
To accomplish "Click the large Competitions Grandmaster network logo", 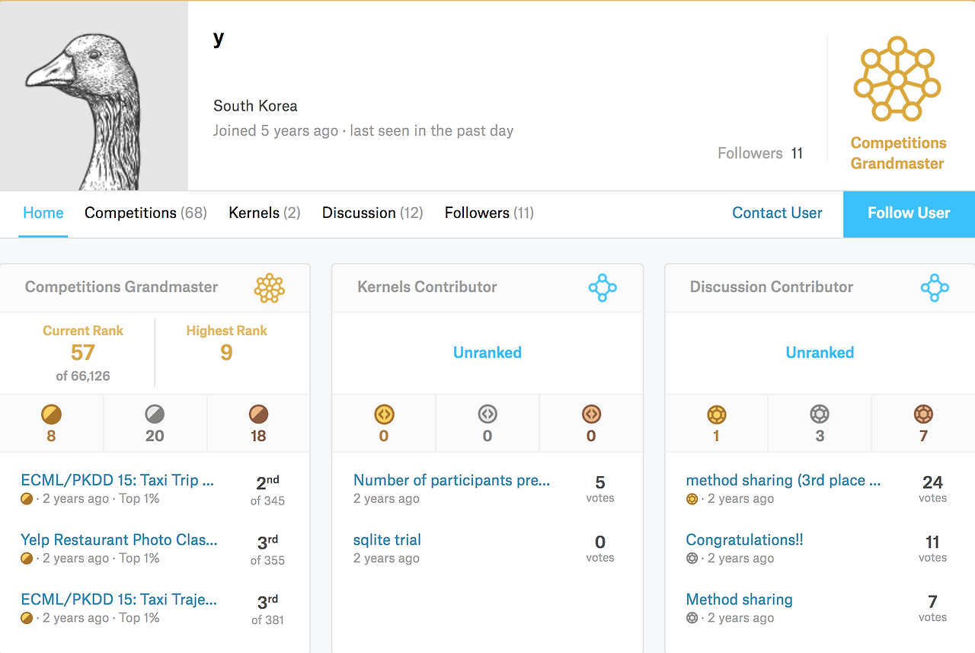I will point(897,78).
